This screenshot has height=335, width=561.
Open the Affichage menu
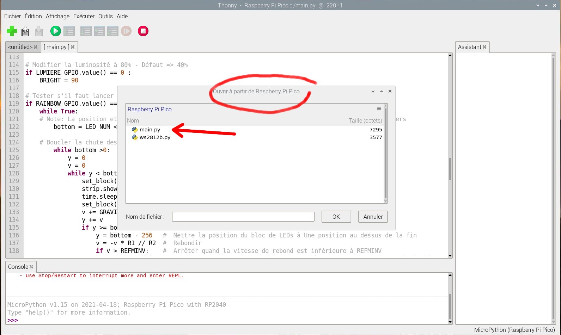57,16
